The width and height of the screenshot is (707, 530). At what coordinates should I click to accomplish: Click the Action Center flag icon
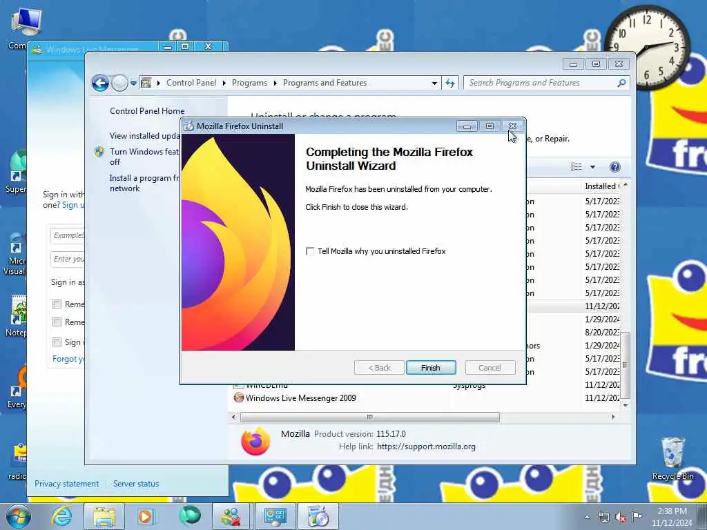(637, 517)
